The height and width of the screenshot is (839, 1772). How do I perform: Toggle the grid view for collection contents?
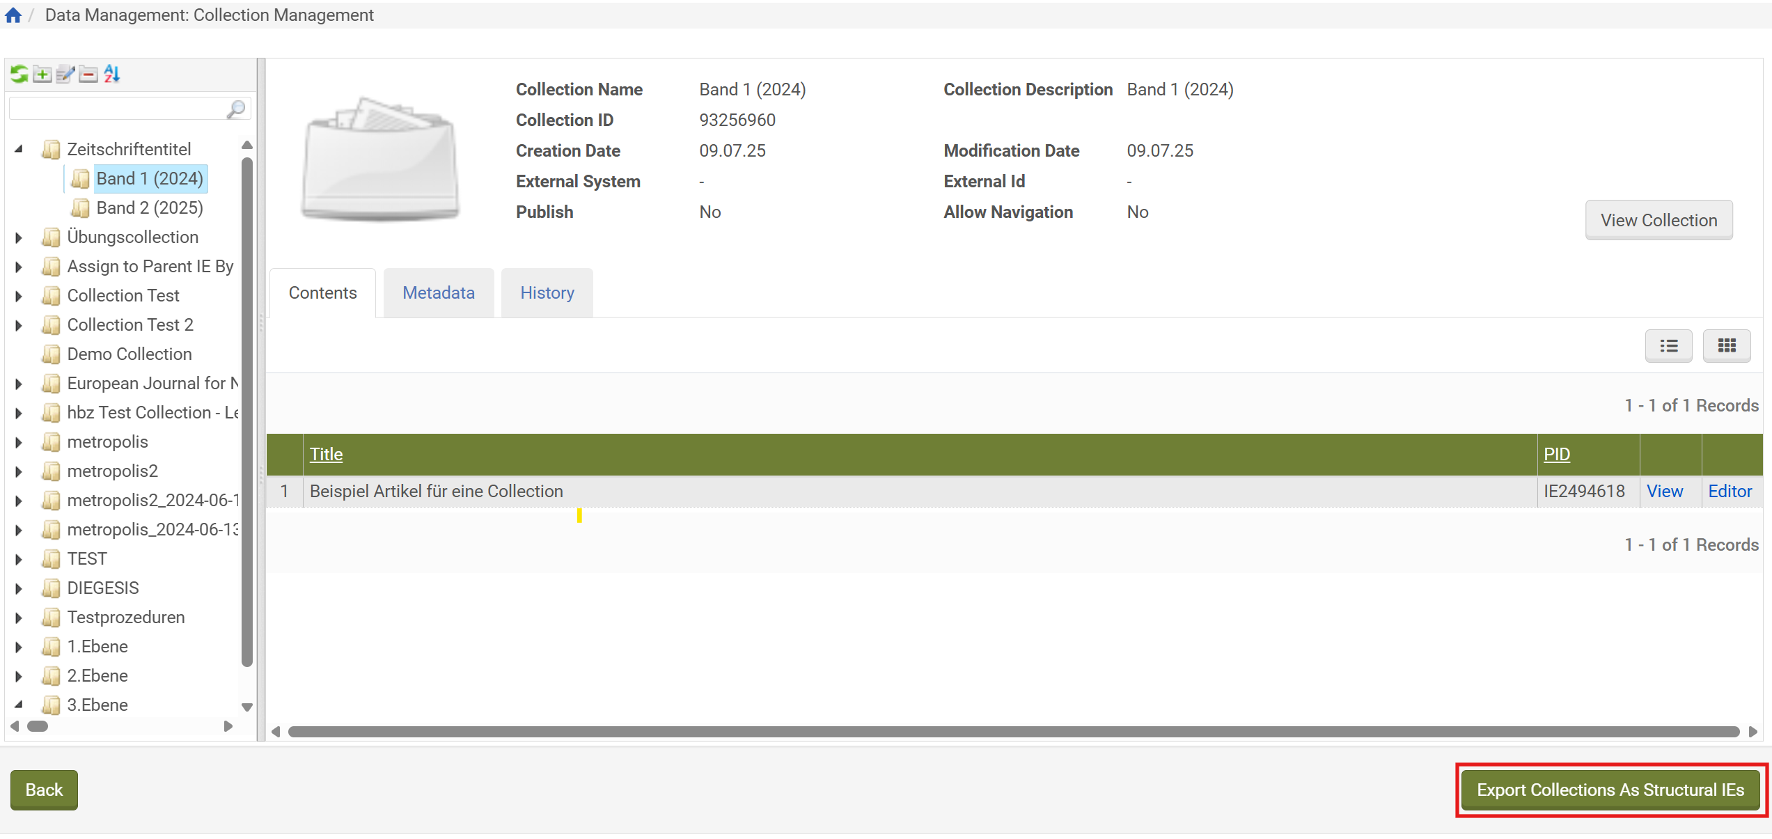[1727, 346]
